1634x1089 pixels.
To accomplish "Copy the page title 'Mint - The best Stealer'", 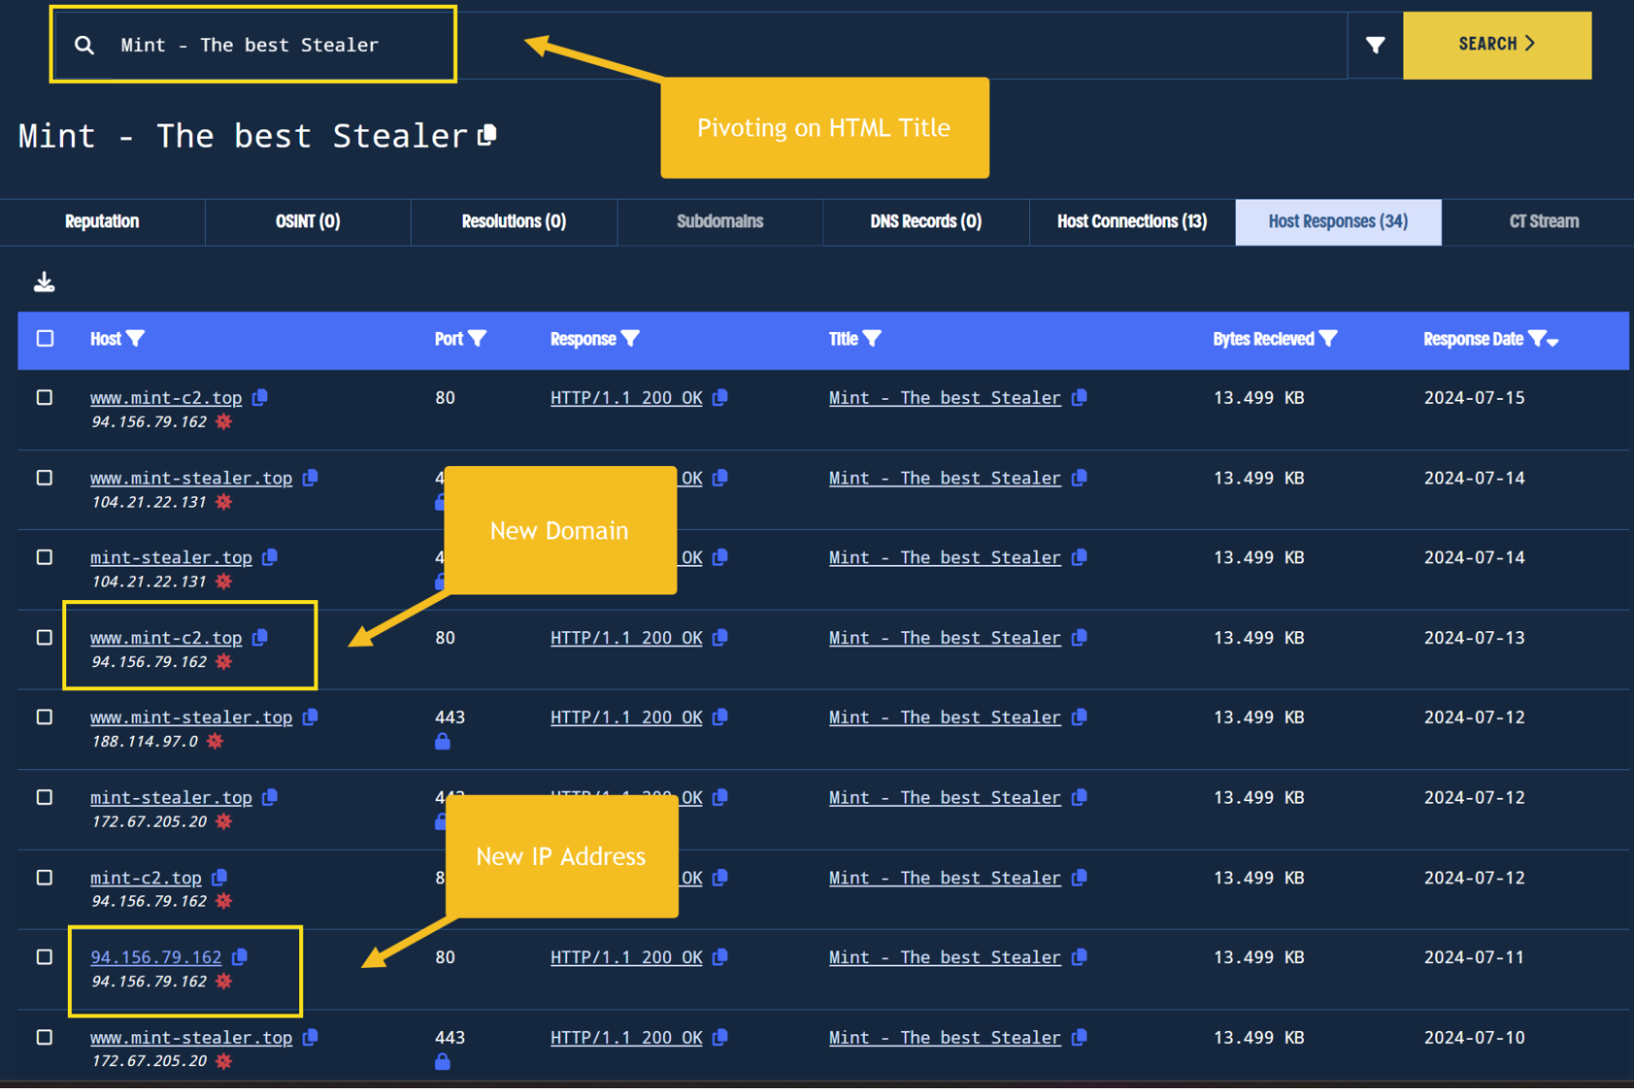I will (x=487, y=135).
